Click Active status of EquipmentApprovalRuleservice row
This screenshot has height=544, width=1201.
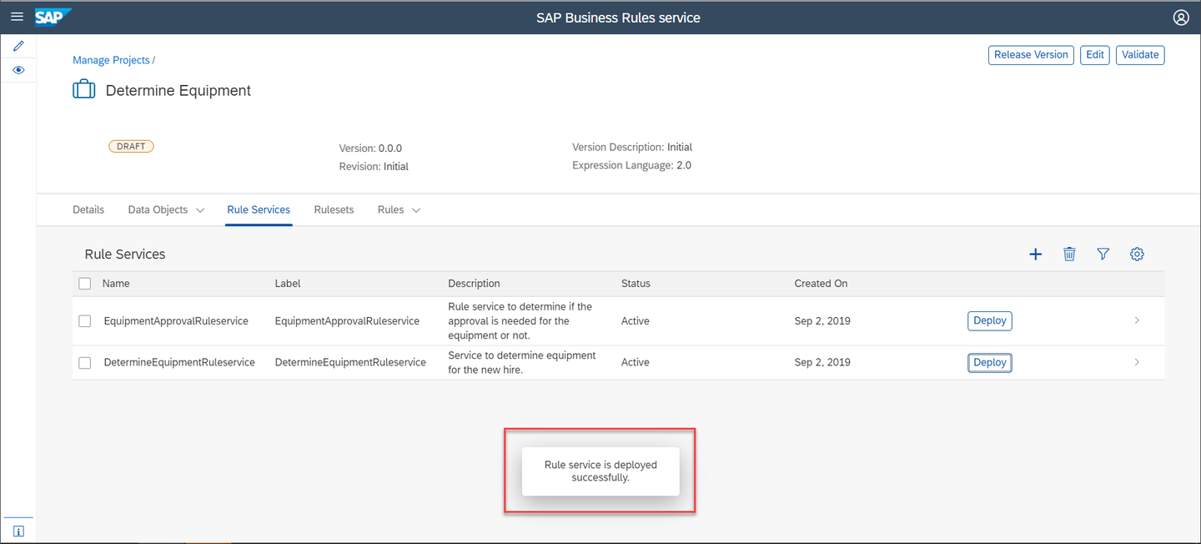point(636,321)
